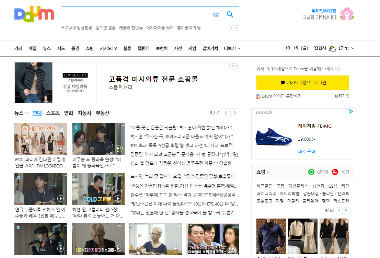Screen dimensions: 380x258
Task: Click the next arrow in the shopping keyword list
Action: point(346,211)
